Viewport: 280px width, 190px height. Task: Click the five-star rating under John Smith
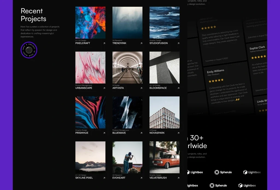209,28
